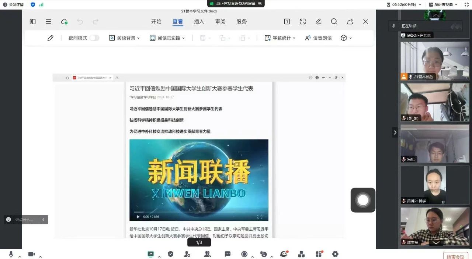Enter full screen with the corner-brackets icon
Image resolution: width=472 pixels, height=259 pixels.
coord(303,22)
